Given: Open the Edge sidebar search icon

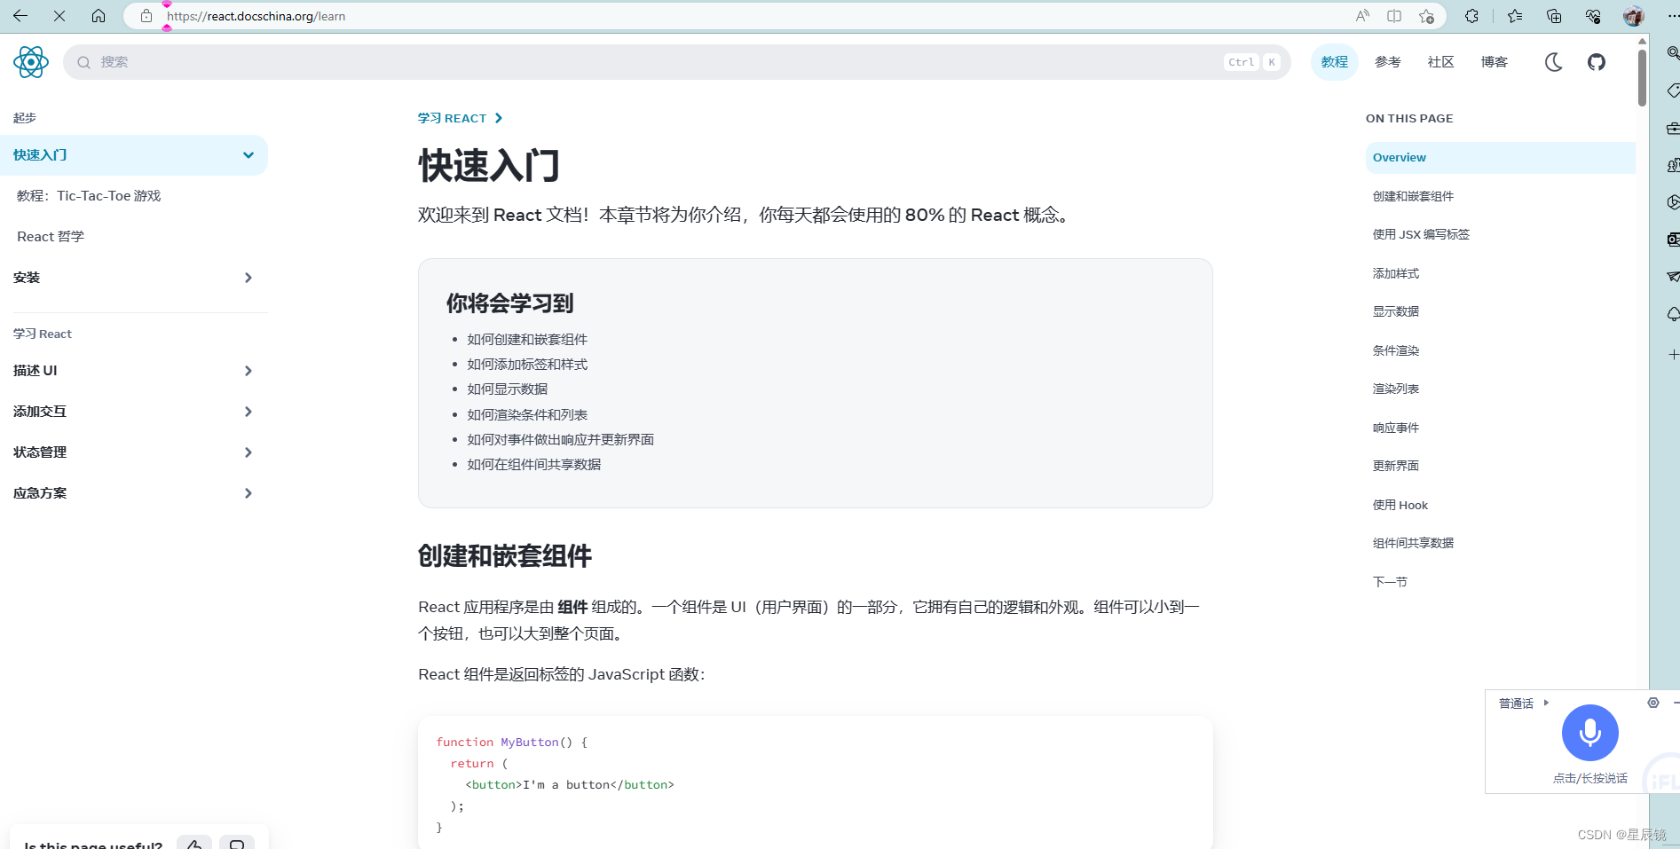Looking at the screenshot, I should tap(1673, 53).
